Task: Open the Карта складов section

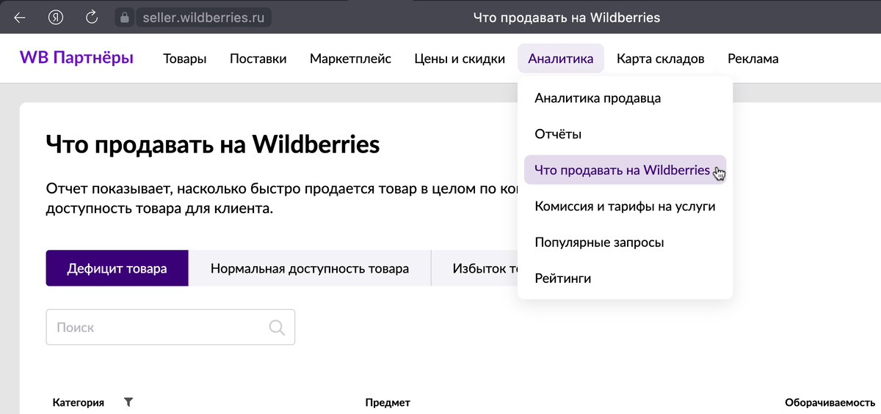Action: tap(661, 59)
